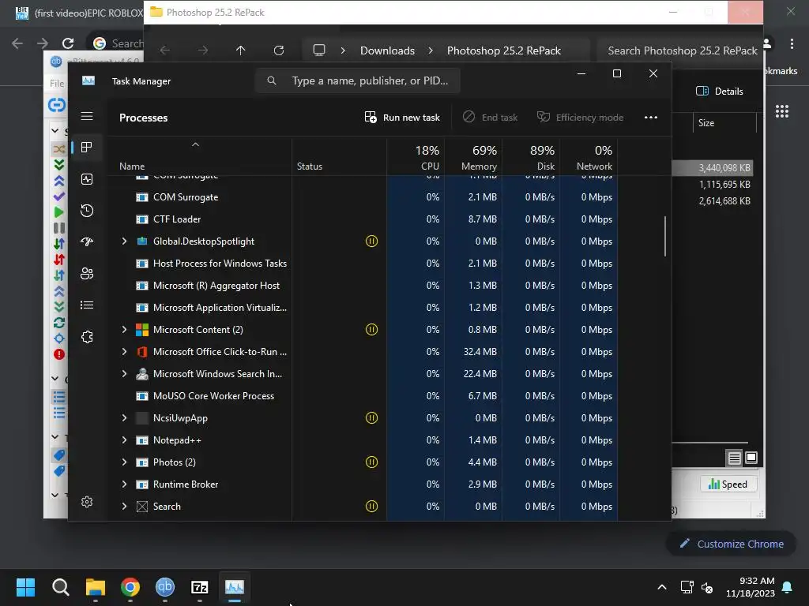Click Run new task button
The width and height of the screenshot is (809, 606).
pyautogui.click(x=402, y=118)
